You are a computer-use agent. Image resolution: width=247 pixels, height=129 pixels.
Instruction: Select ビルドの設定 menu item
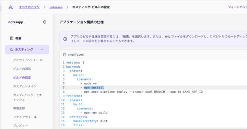(22, 78)
